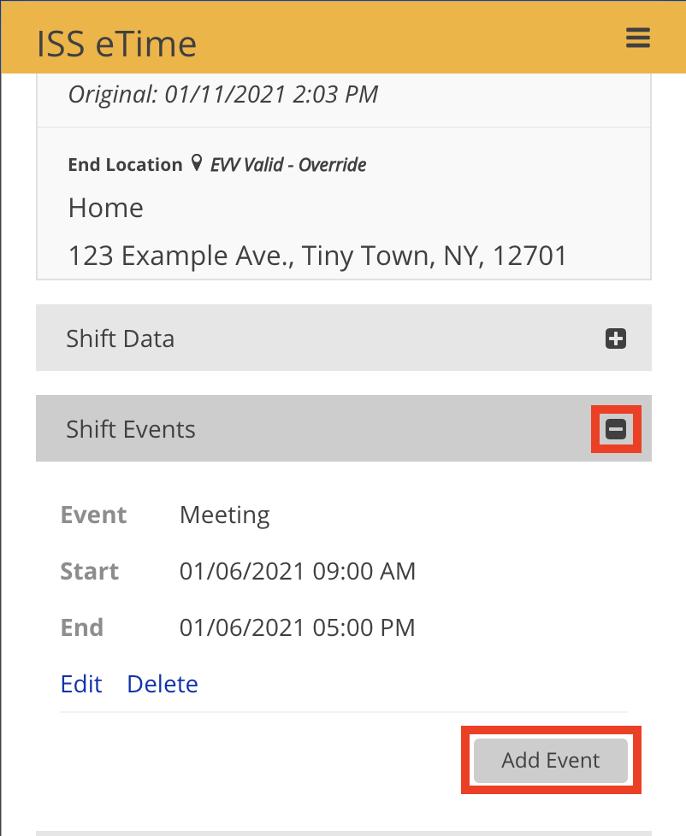Select the end time 01/06/2021 05:00 PM
Image resolution: width=686 pixels, height=836 pixels.
tap(298, 627)
